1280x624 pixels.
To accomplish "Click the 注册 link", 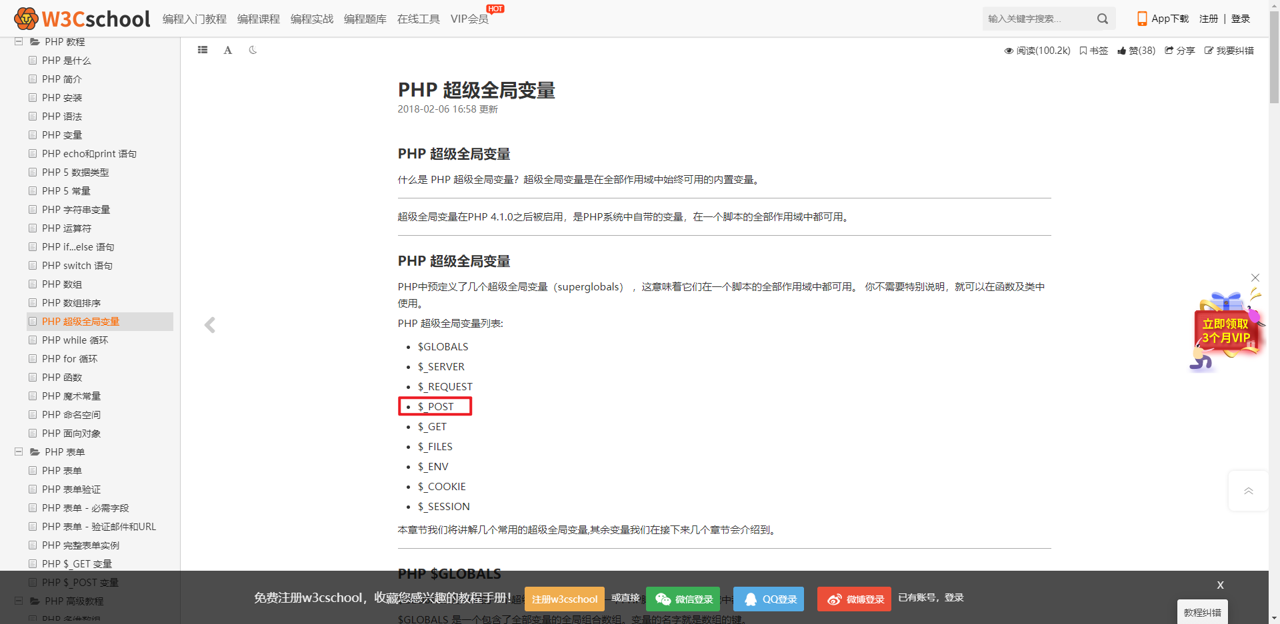I will coord(1209,19).
